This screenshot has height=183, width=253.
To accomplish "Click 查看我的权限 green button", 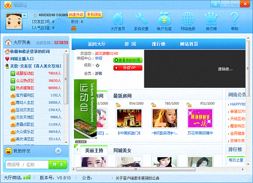I will coord(128,60).
